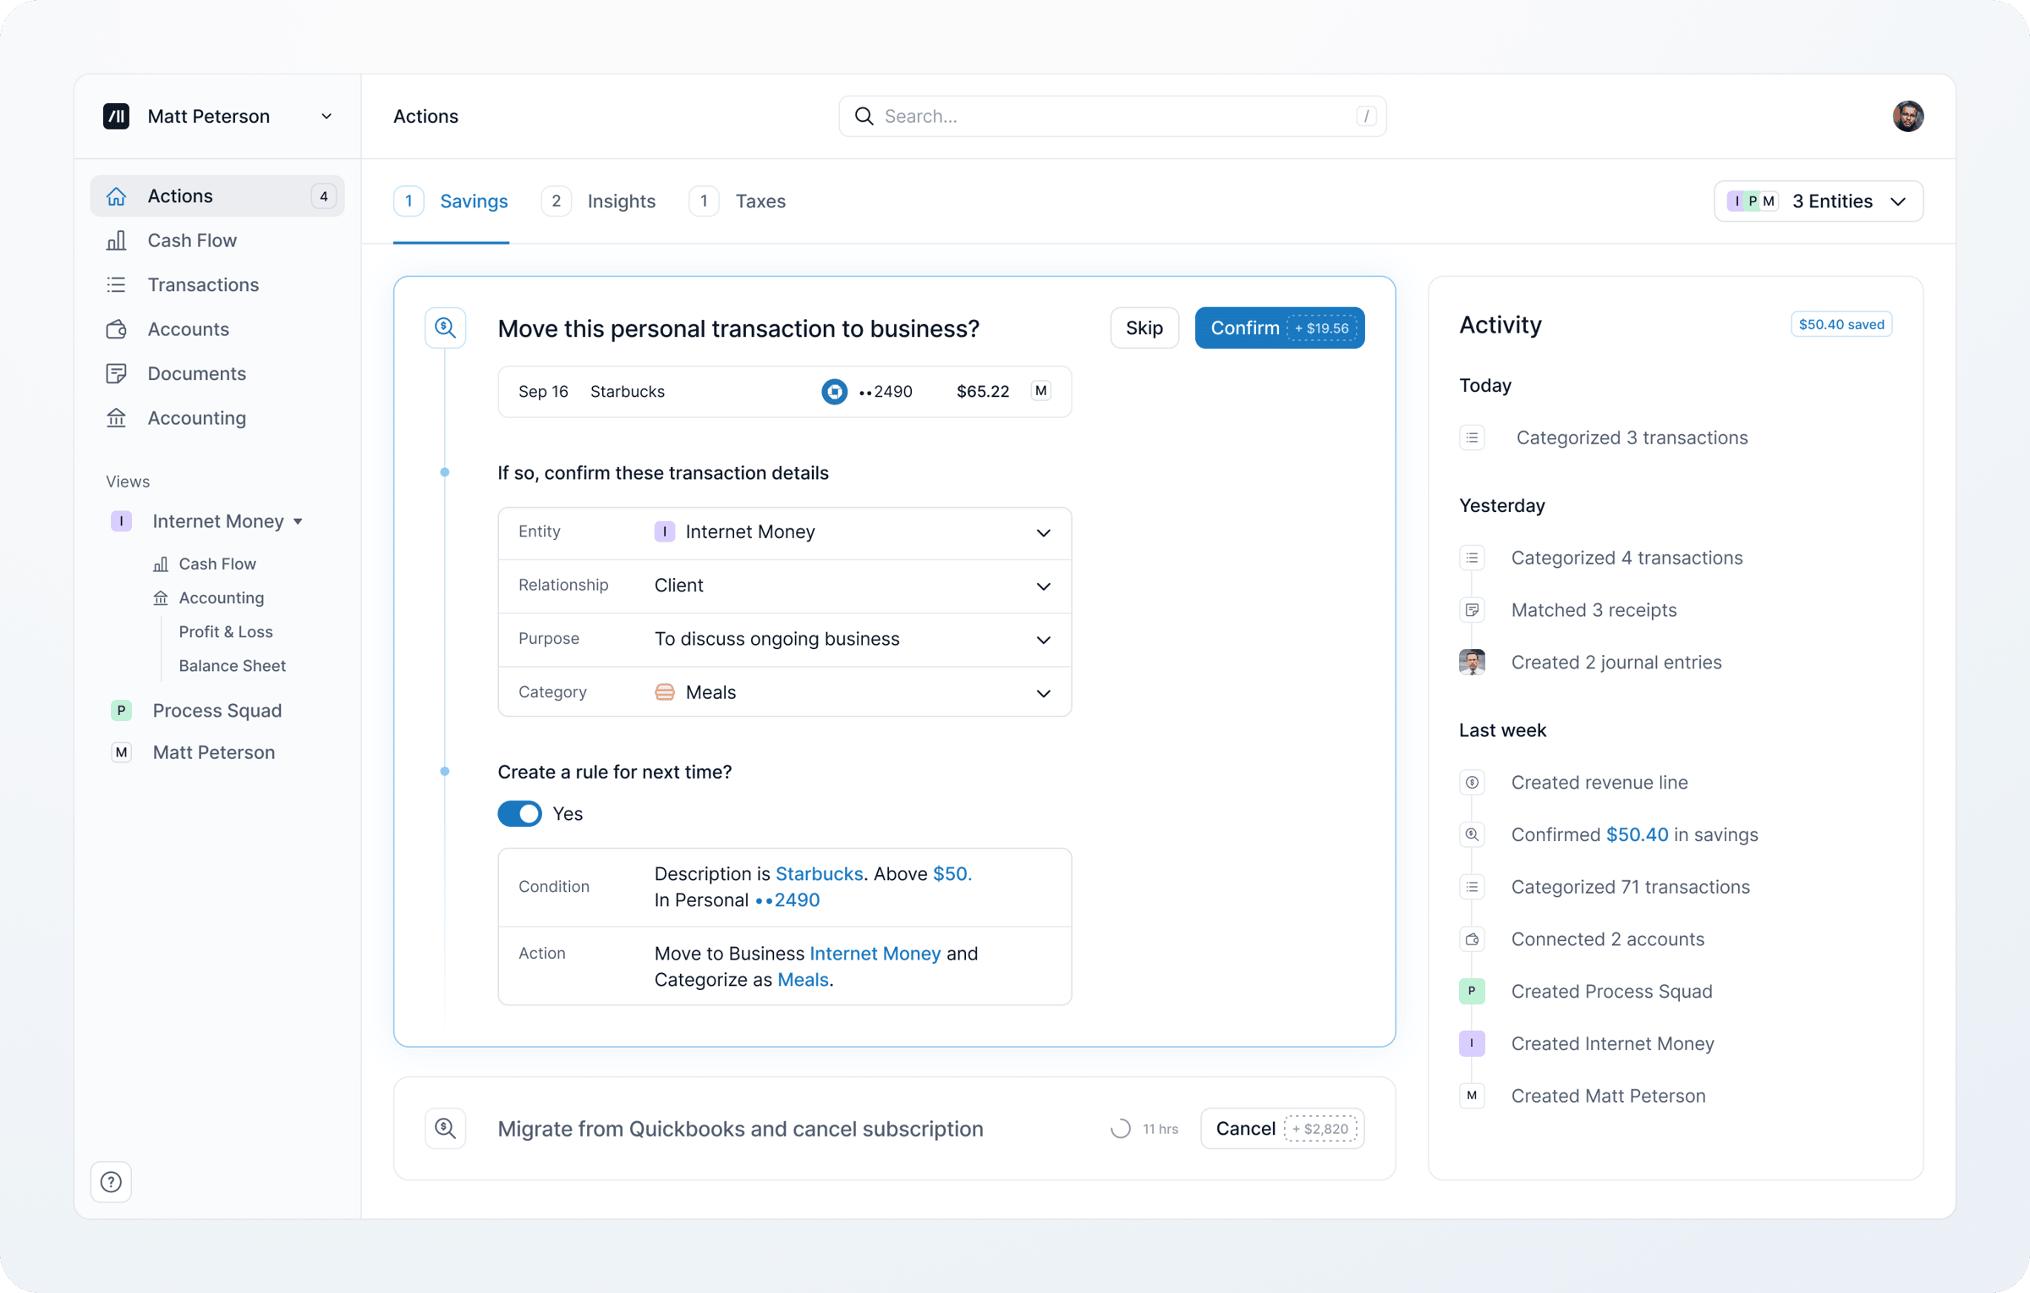Open the Category Meals dropdown
This screenshot has width=2030, height=1293.
1043,693
